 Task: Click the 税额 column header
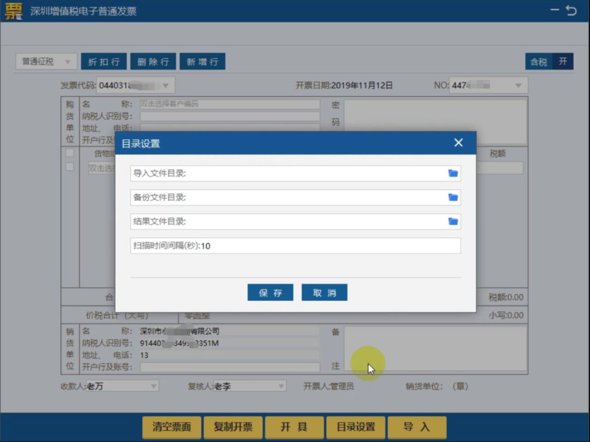[x=498, y=154]
